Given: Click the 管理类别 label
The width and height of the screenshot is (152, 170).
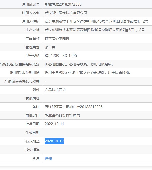Looking at the screenshot, I should pos(32,47).
